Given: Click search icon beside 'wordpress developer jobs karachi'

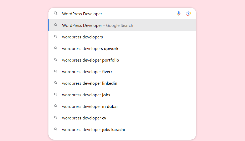Looking at the screenshot, I should (x=56, y=129).
